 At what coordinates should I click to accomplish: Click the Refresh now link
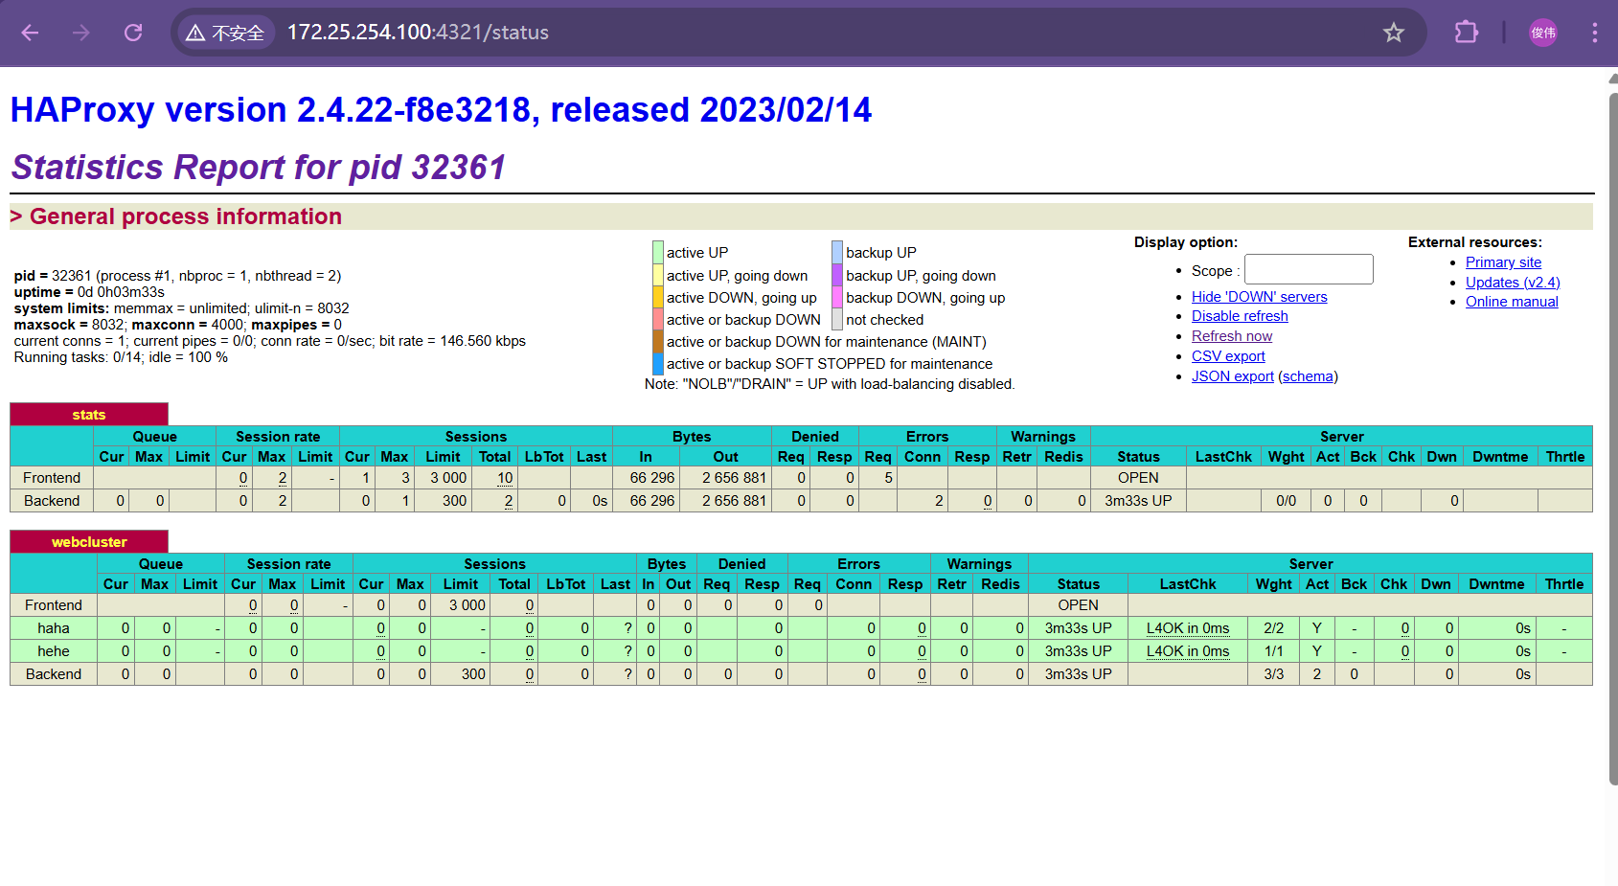pos(1232,336)
